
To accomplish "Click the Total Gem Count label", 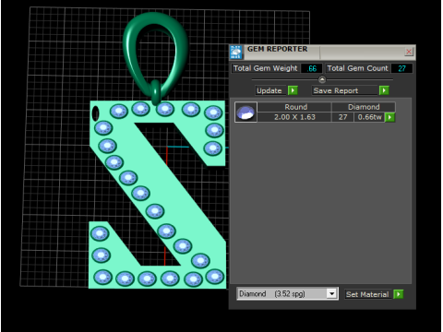I will tap(357, 68).
